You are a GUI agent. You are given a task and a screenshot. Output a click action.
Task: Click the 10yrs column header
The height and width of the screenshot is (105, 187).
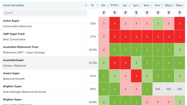pyautogui.click(x=168, y=5)
